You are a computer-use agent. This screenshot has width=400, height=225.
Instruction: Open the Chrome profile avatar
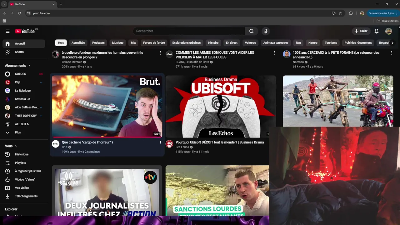tap(362, 13)
